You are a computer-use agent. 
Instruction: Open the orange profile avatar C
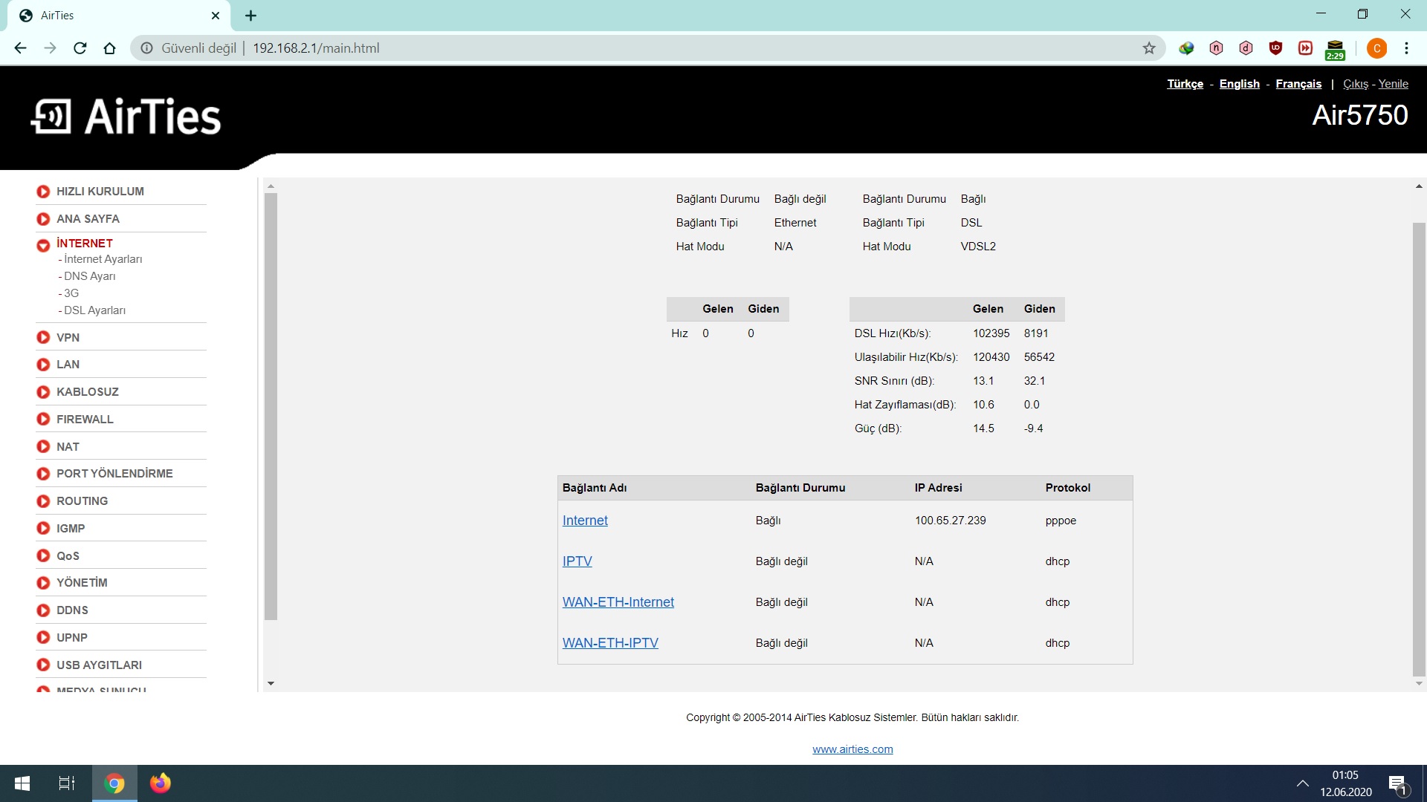click(1376, 48)
